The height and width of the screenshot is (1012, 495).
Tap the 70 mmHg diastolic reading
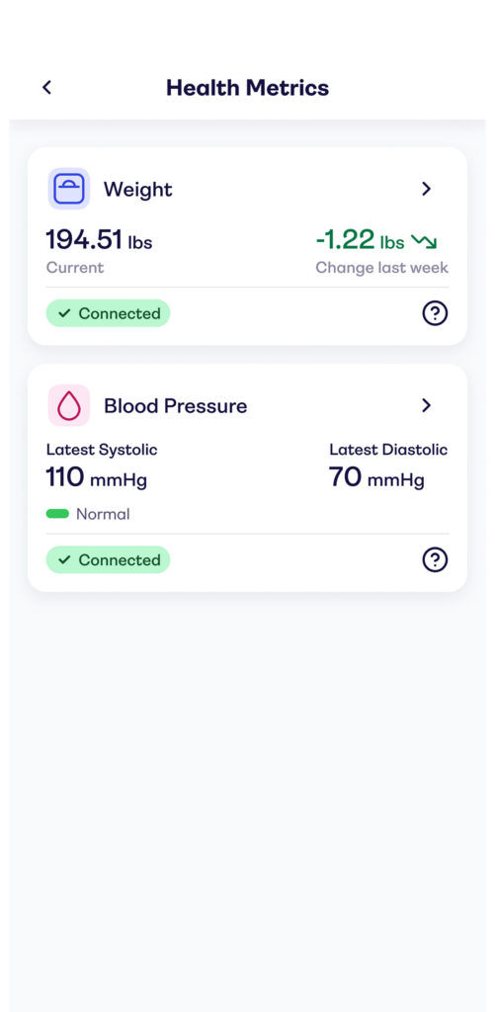[x=376, y=478]
